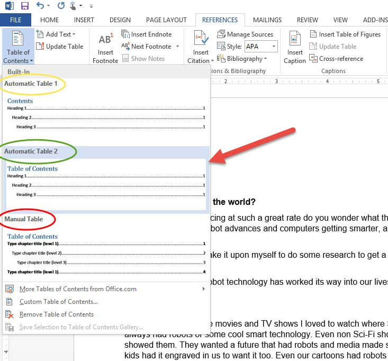
Task: Open the undo history dropdown arrow
Action: click(49, 6)
